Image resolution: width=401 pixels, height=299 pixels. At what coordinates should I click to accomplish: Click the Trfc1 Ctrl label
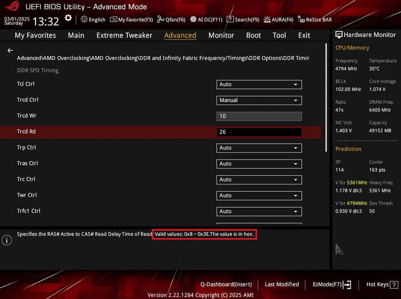29,211
